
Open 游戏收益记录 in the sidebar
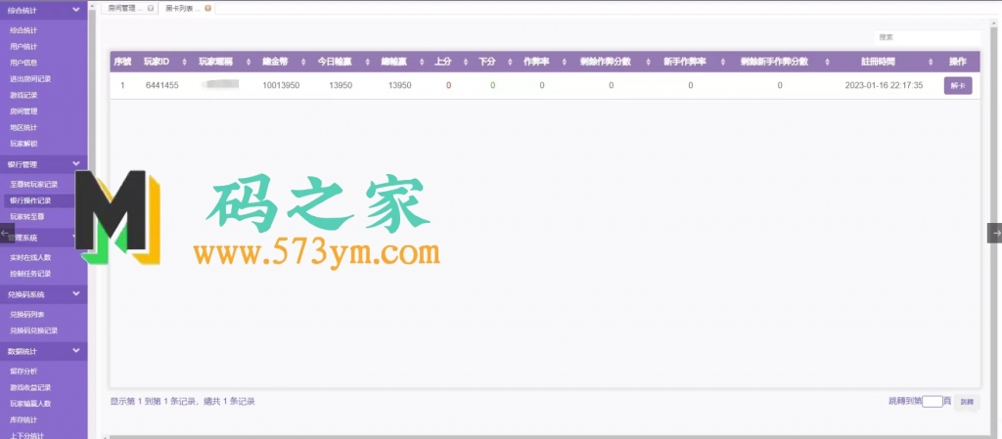click(30, 387)
